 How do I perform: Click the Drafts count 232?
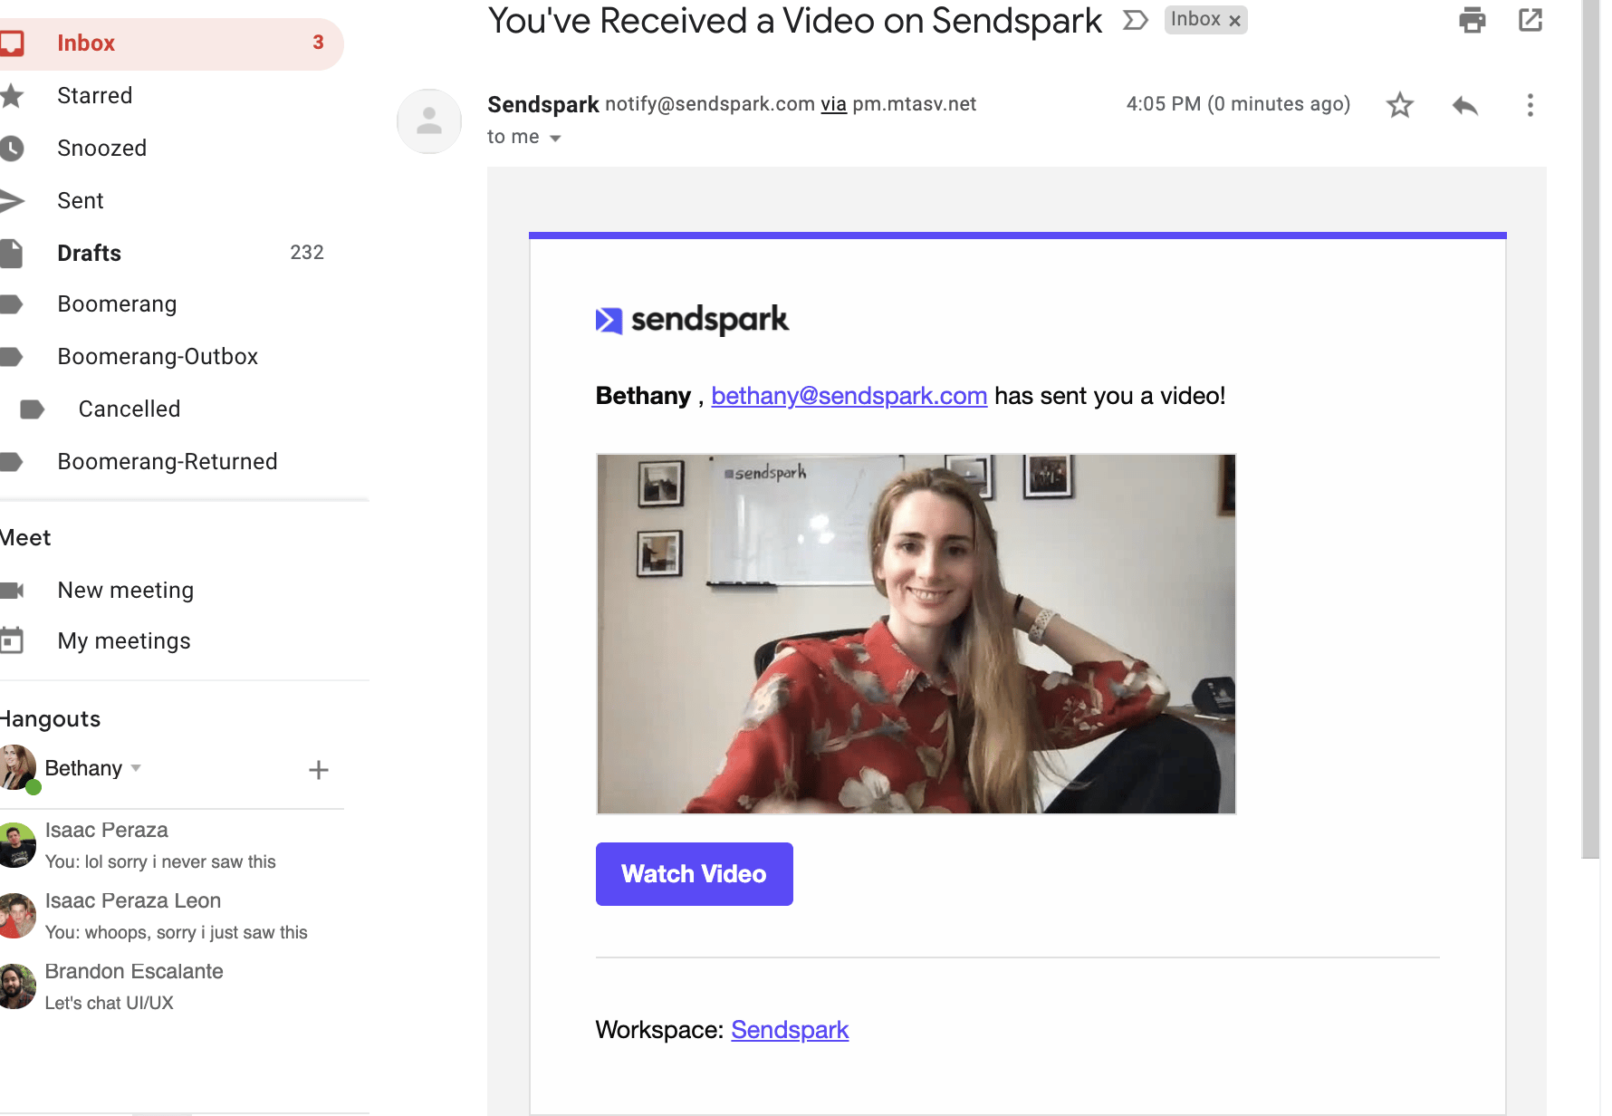coord(307,253)
